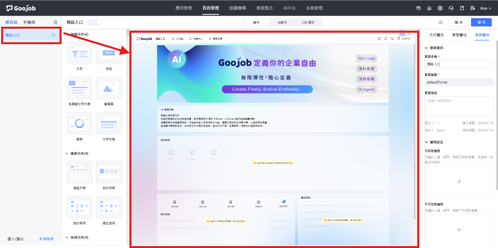Open the theme palette icon in top bar
Image resolution: width=498 pixels, height=248 pixels.
(418, 8)
